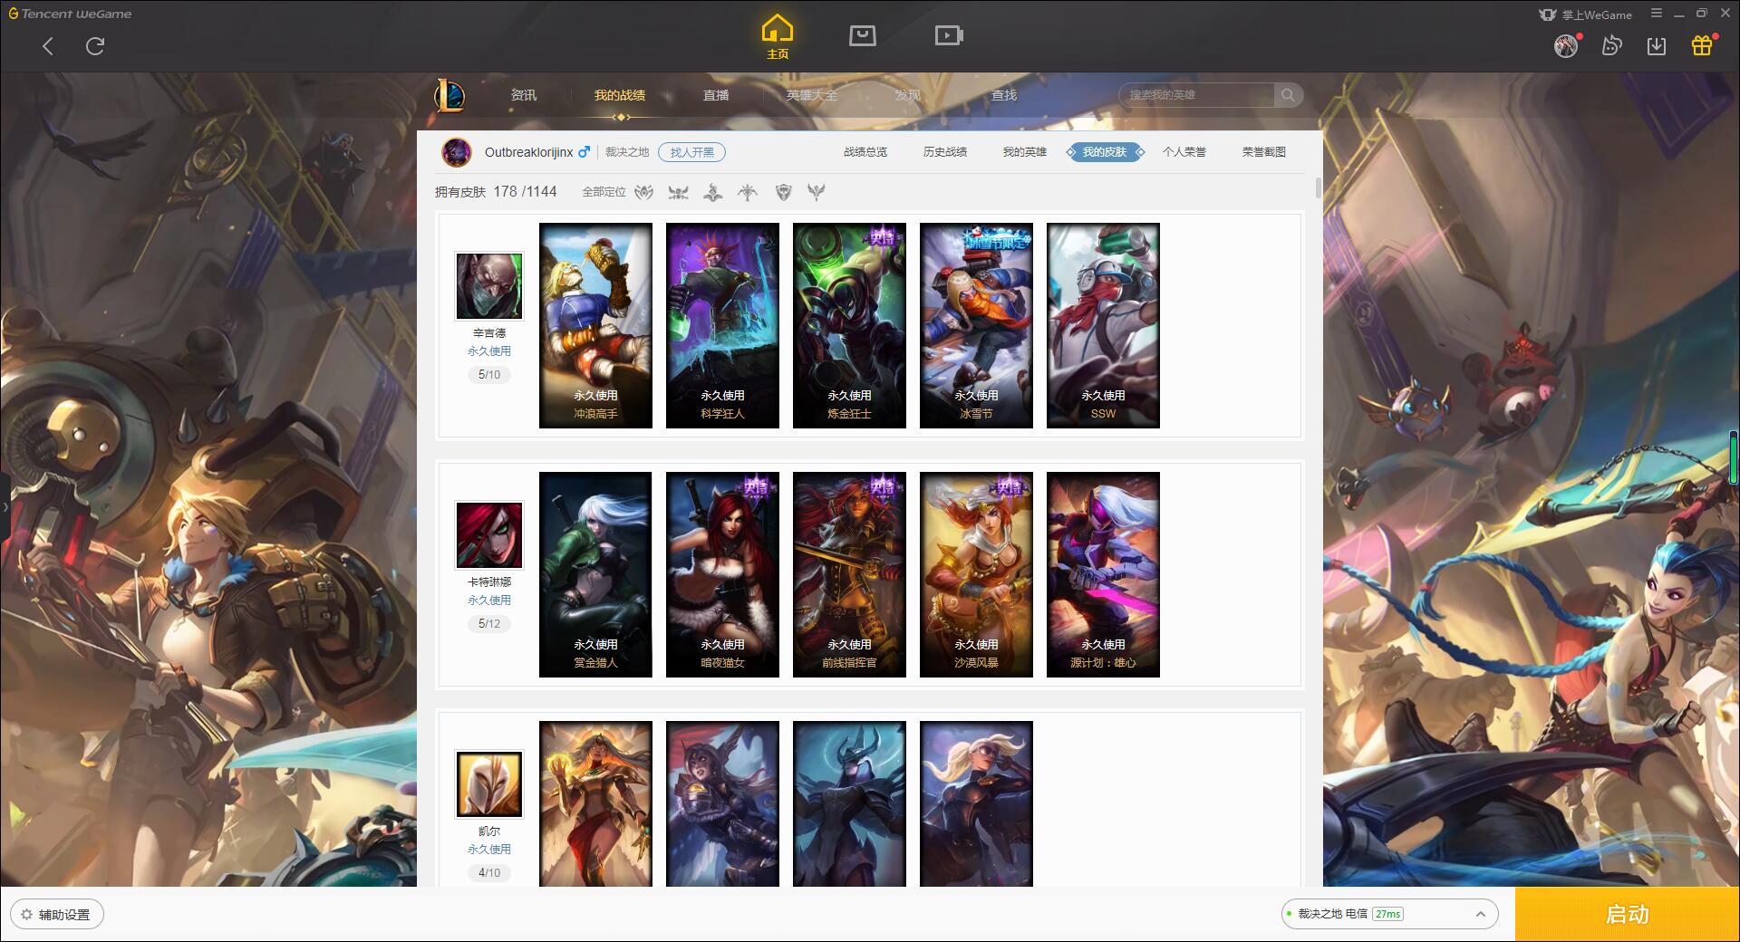The image size is (1740, 942).
Task: Click the 卡特琳娜 champion portrait
Action: [x=489, y=535]
